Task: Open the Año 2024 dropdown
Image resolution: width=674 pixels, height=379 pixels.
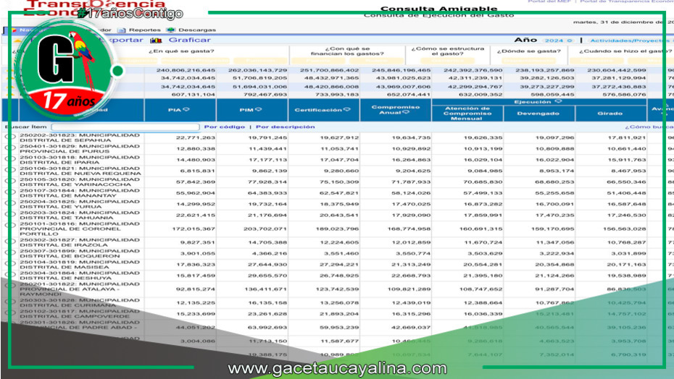Action: click(x=558, y=41)
